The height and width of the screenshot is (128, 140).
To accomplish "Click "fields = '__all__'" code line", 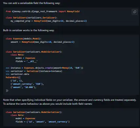I will pyautogui.click(x=27, y=61).
